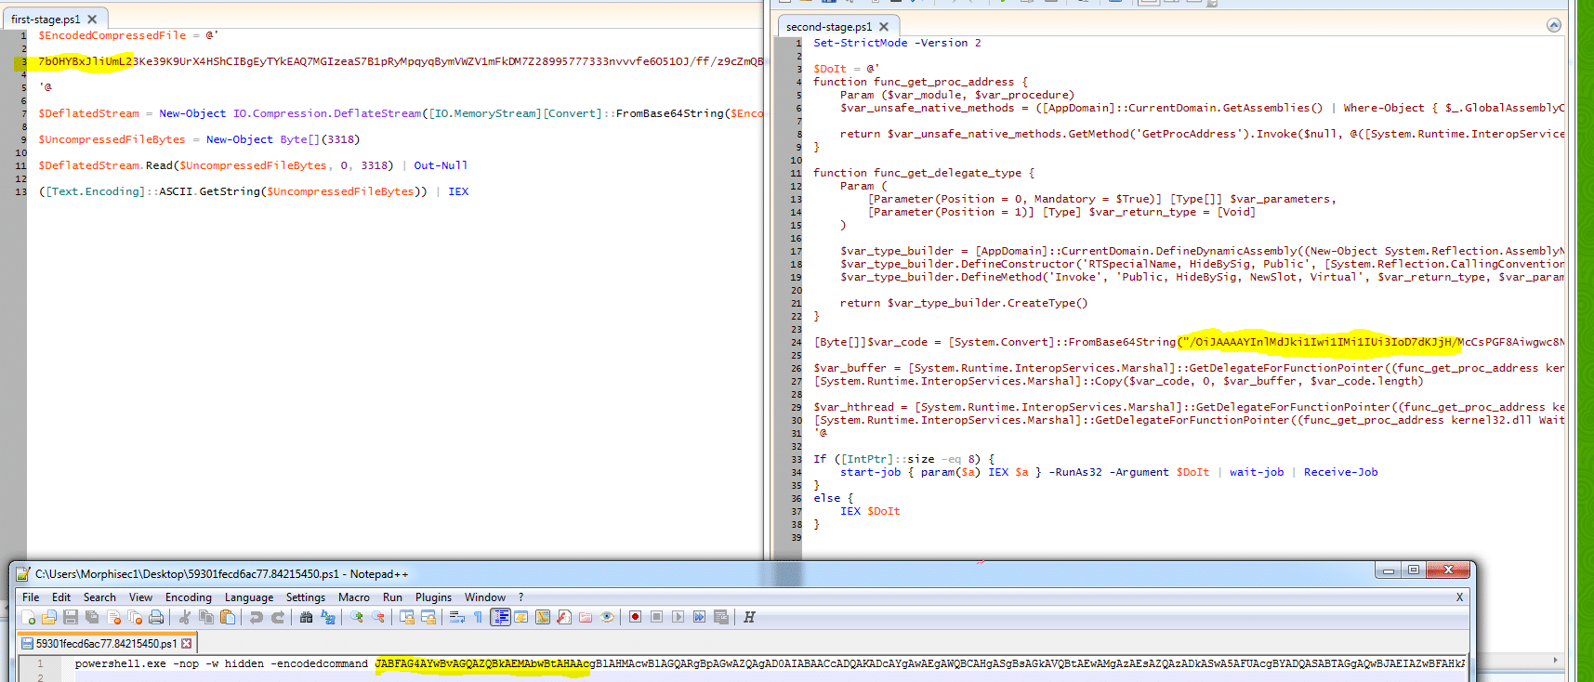Image resolution: width=1594 pixels, height=682 pixels.
Task: Click 'IEX $DoIt' text in second-stage script
Action: (x=870, y=511)
